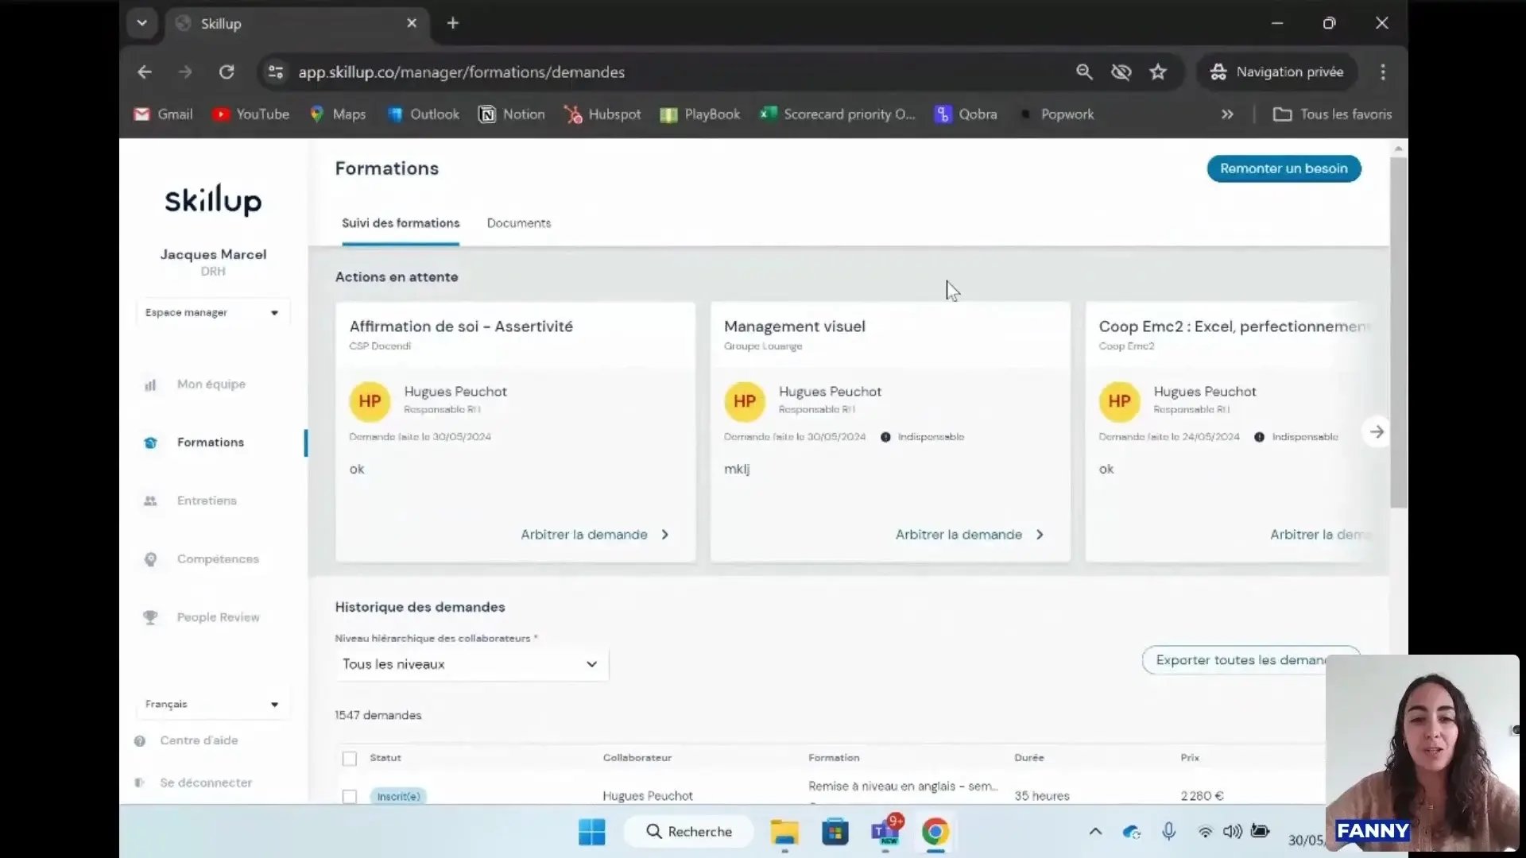Open the Chrome three-dot menu
Screen dimensions: 1526x858
coord(1383,72)
